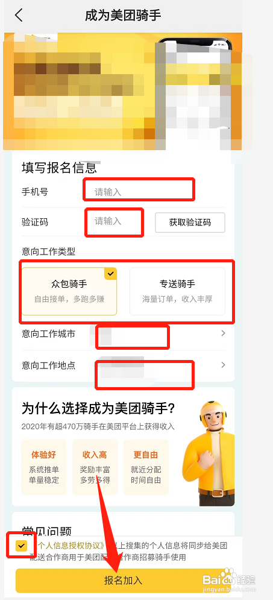Image resolution: width=273 pixels, height=600 pixels.
Task: Tap the 报名加入 signup button
Action: tap(123, 580)
